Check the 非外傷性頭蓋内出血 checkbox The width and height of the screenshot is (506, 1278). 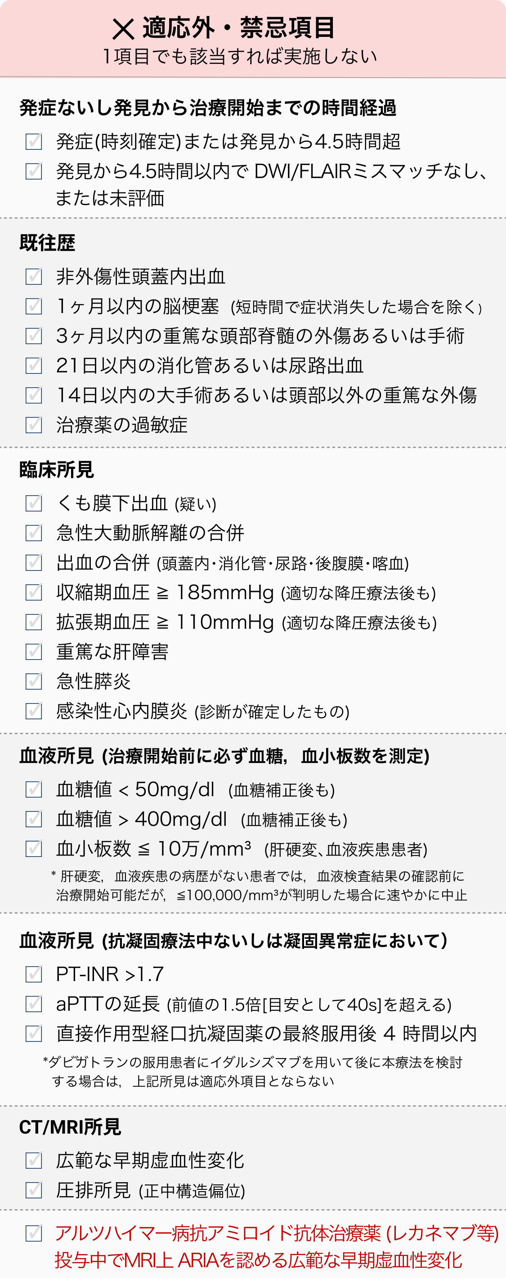[33, 276]
